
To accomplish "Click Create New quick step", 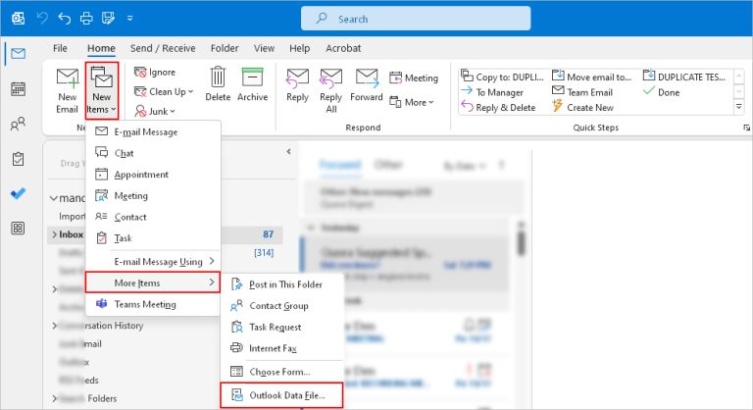I will click(x=582, y=107).
